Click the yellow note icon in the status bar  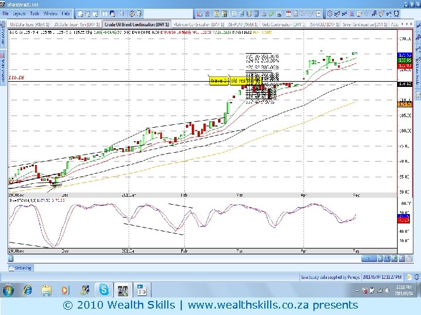coord(409,277)
